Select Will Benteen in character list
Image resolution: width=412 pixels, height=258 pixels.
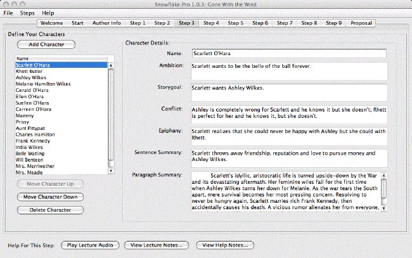click(x=61, y=160)
